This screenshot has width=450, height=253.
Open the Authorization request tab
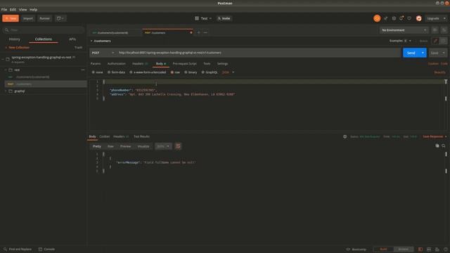(x=116, y=64)
